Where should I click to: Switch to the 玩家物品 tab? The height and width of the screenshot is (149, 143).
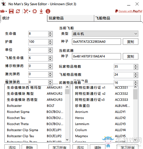click(71, 18)
